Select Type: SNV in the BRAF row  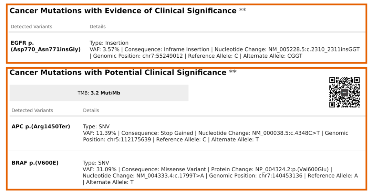[x=96, y=163]
